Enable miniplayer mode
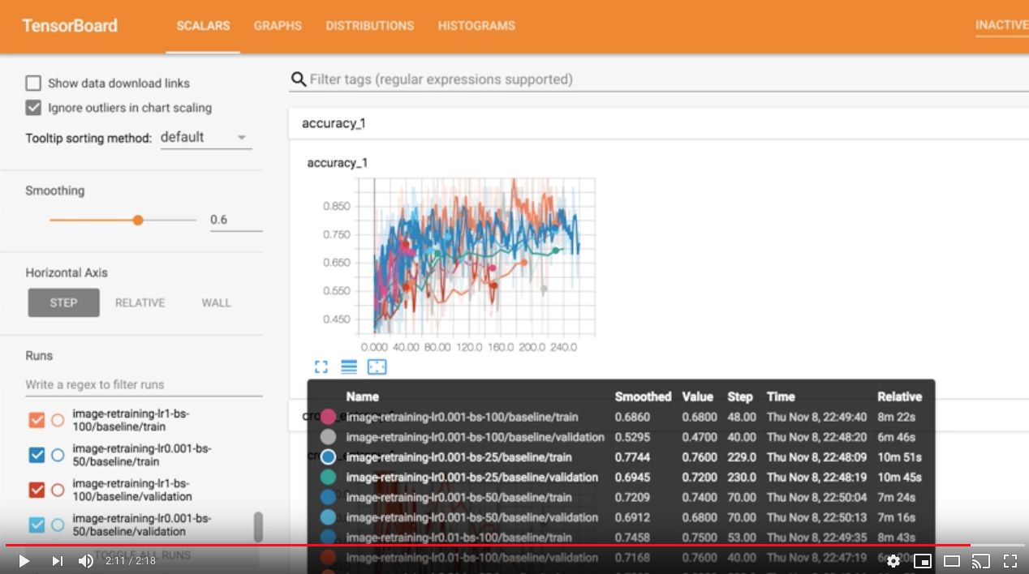This screenshot has height=574, width=1029. pyautogui.click(x=923, y=560)
